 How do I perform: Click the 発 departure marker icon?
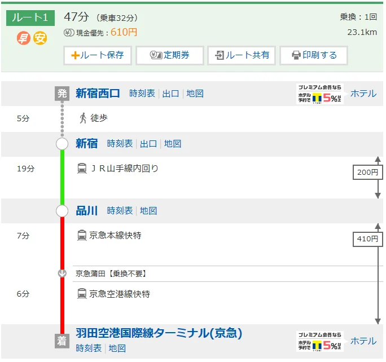[62, 94]
